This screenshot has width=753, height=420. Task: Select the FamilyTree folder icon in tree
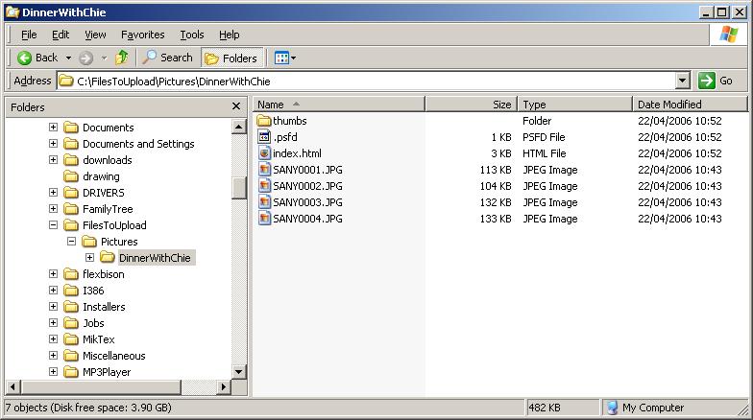(71, 209)
